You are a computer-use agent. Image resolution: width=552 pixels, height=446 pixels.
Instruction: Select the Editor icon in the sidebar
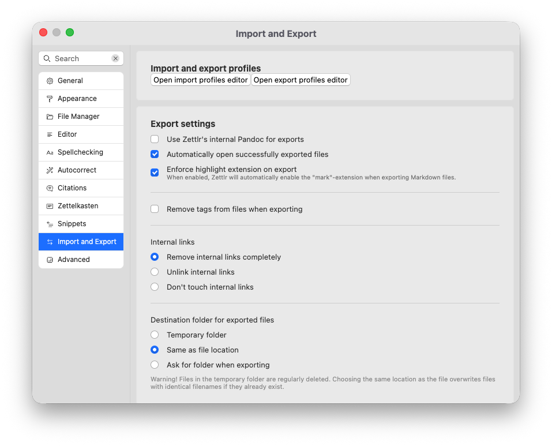pos(50,134)
